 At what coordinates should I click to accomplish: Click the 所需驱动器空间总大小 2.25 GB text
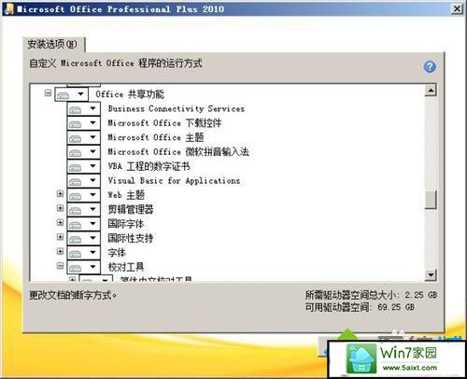click(x=371, y=295)
